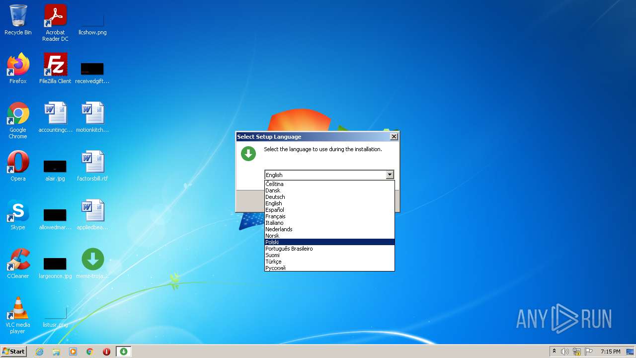The image size is (636, 358).
Task: Choose Français from the language list
Action: pos(329,216)
